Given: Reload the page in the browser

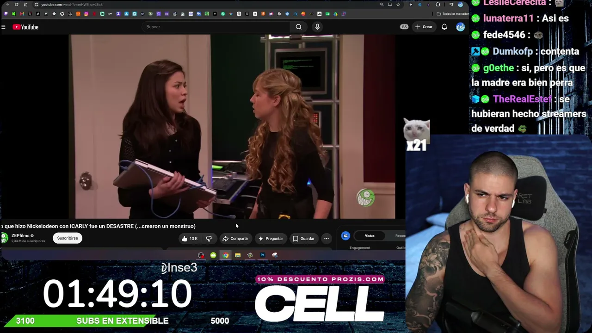Looking at the screenshot, I should click(x=17, y=5).
